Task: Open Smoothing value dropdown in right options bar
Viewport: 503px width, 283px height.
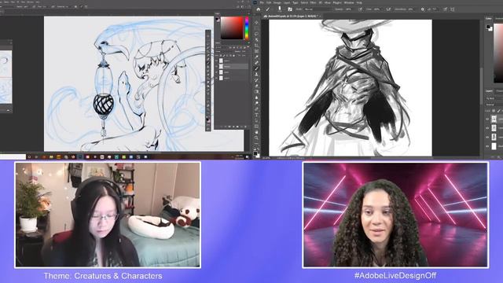Action: pyautogui.click(x=411, y=9)
